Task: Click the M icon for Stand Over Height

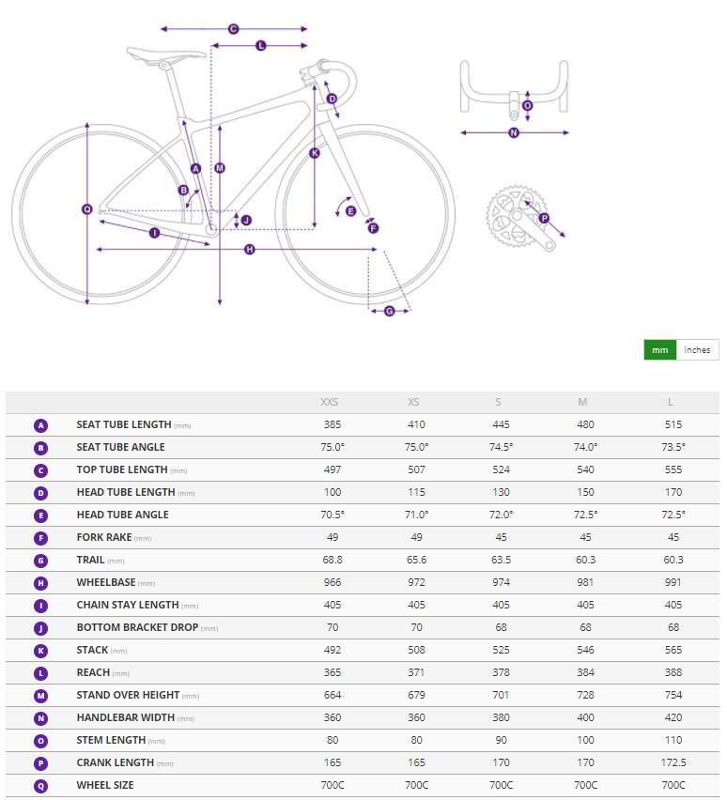Action: (x=40, y=695)
